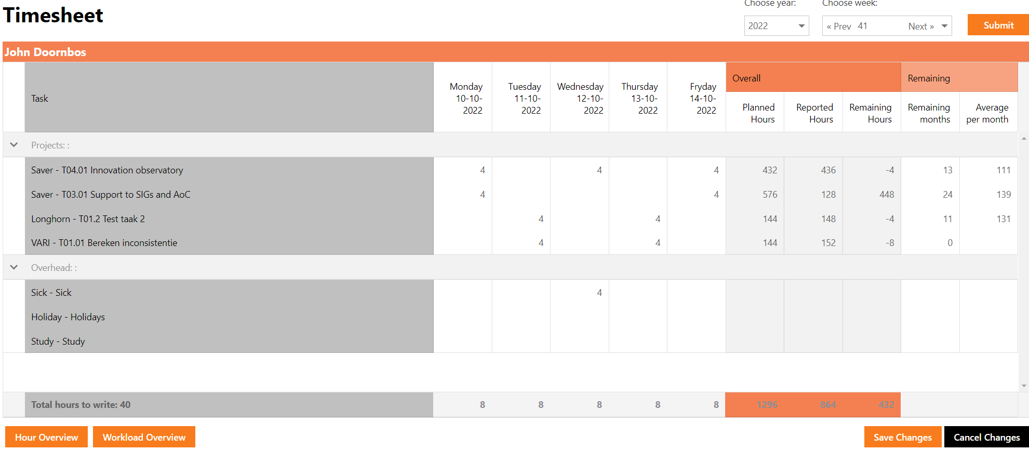
Task: Click planned hours value 576
Action: 770,194
